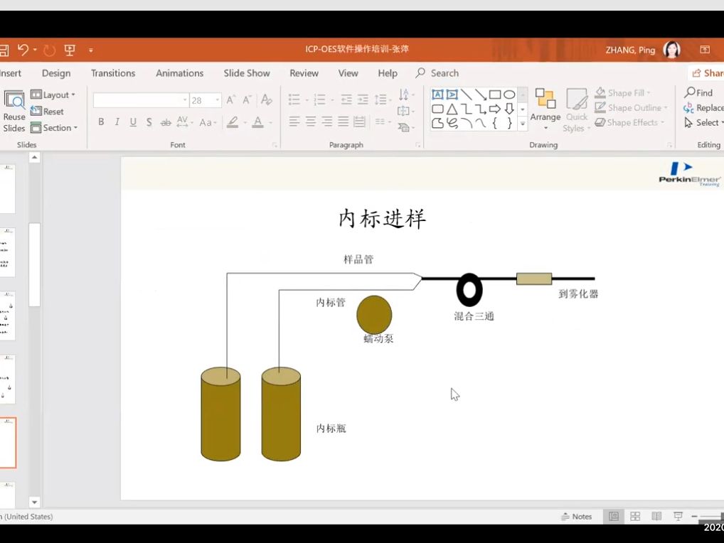The height and width of the screenshot is (543, 724).
Task: Align text left
Action: tap(294, 122)
